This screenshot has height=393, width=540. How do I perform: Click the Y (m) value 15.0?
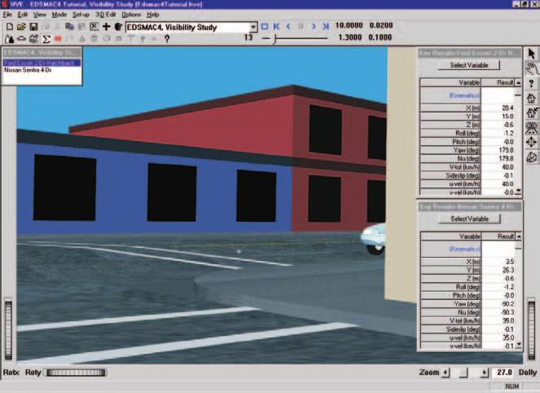(507, 116)
